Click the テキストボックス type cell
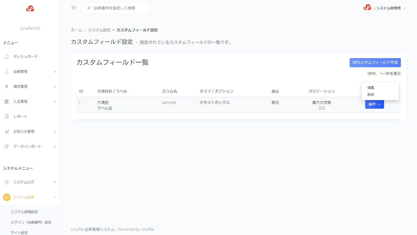This screenshot has width=417, height=235. [x=215, y=103]
